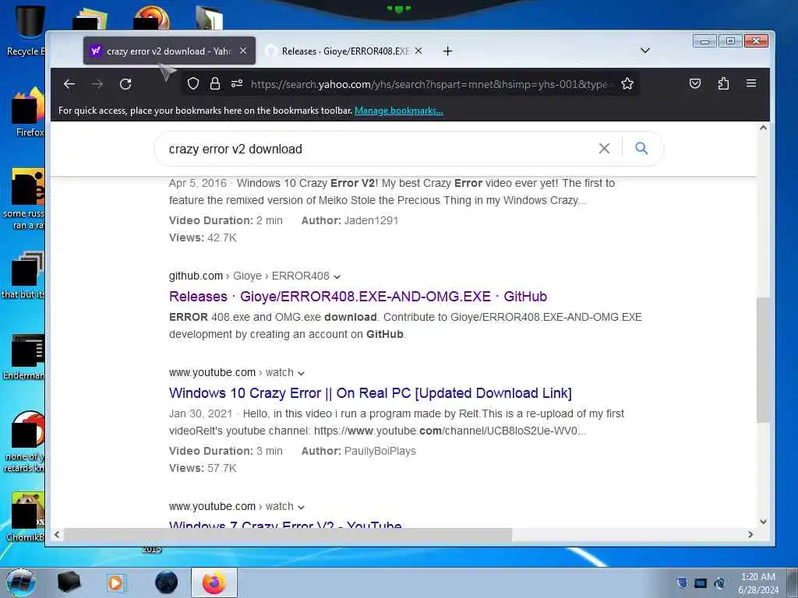The image size is (798, 598).
Task: Click the security shield tray icon
Action: pyautogui.click(x=682, y=583)
